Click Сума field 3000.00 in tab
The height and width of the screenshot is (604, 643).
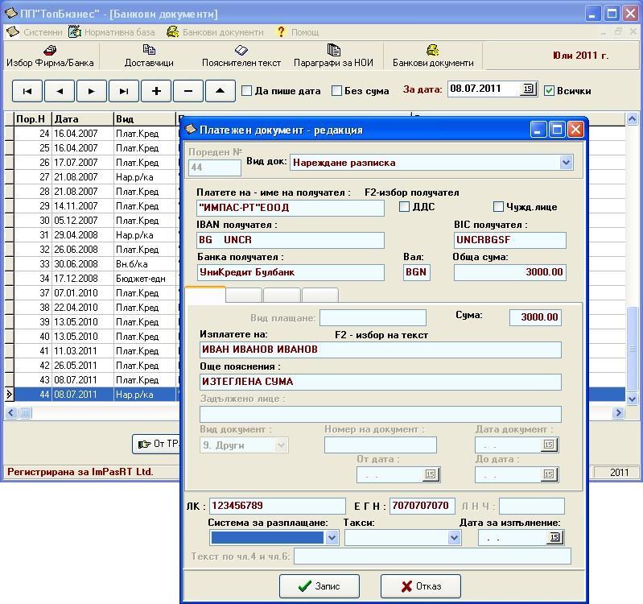[x=535, y=317]
